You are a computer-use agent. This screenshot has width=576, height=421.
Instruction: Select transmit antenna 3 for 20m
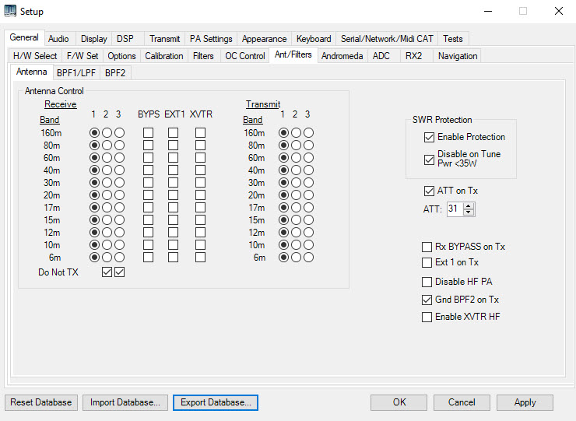(x=308, y=195)
